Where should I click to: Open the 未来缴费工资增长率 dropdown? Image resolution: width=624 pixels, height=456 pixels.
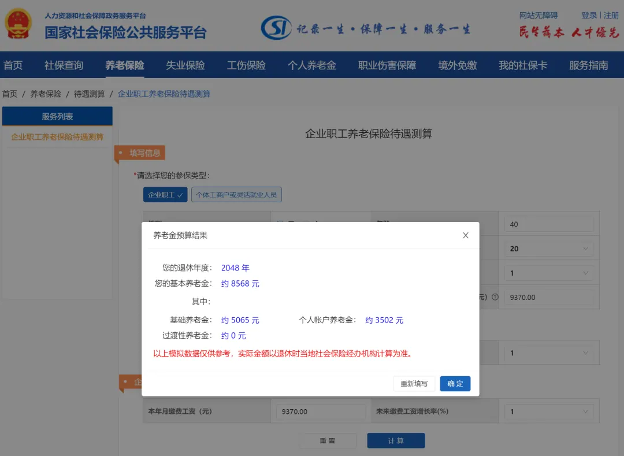[x=549, y=411]
